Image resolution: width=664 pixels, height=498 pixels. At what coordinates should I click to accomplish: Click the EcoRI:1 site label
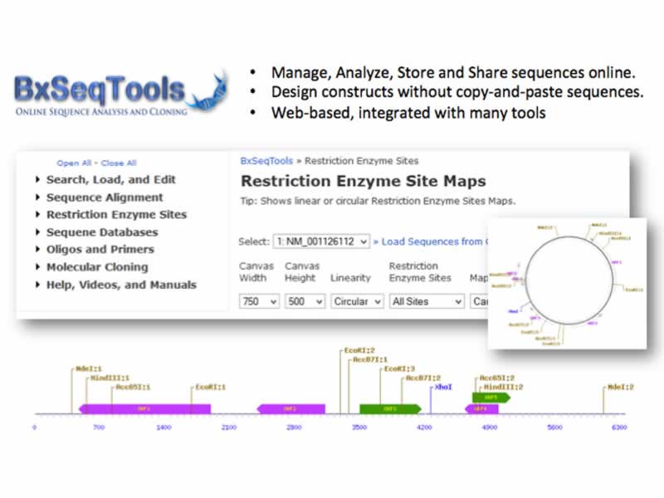[x=210, y=387]
